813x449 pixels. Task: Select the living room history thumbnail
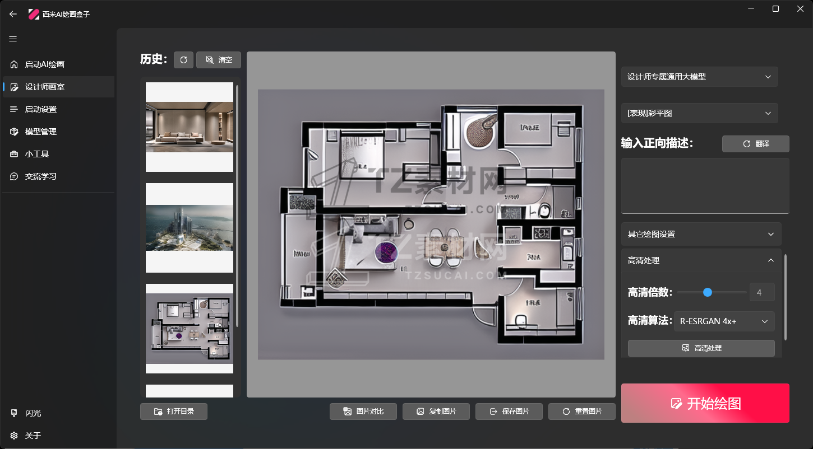pyautogui.click(x=190, y=127)
